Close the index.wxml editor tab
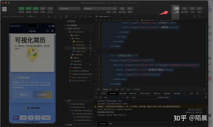 (x=110, y=16)
